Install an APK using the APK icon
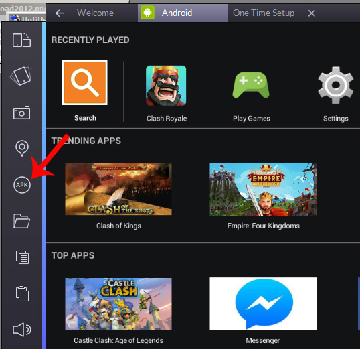This screenshot has width=360, height=349. click(22, 185)
